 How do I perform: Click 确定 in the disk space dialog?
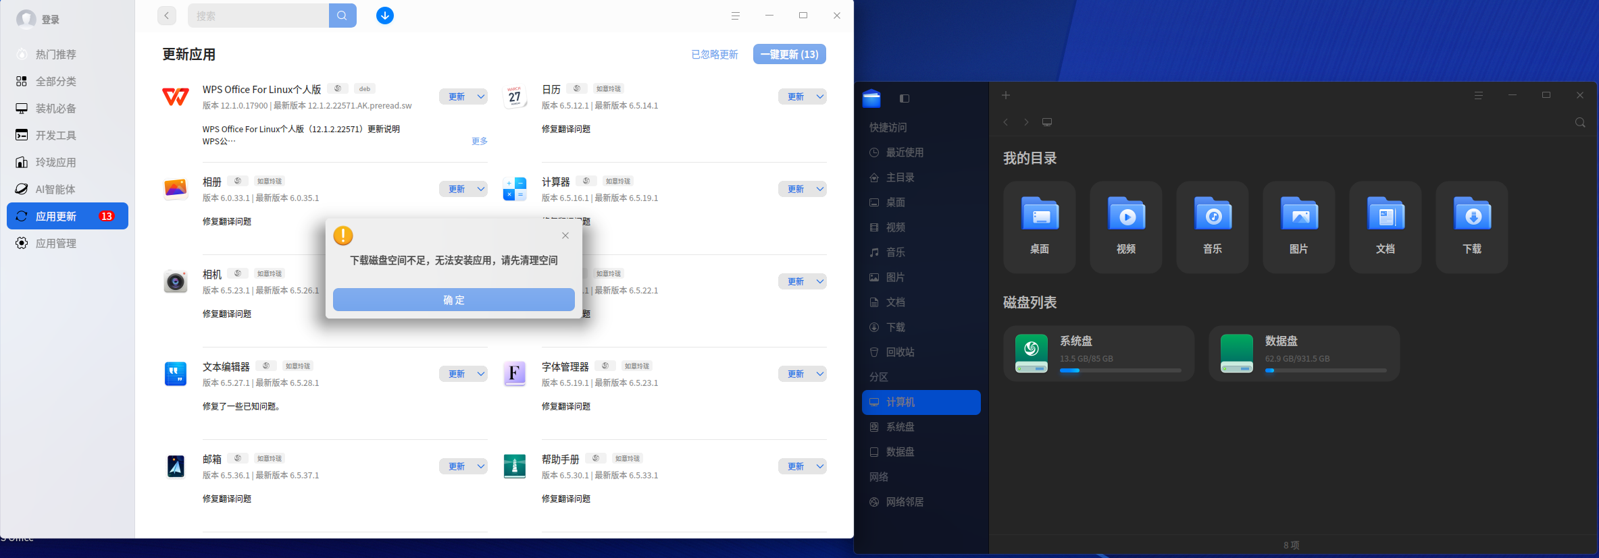[454, 300]
